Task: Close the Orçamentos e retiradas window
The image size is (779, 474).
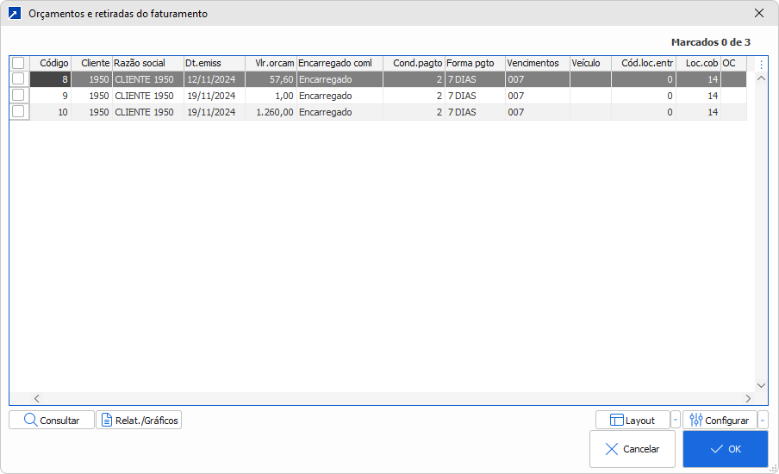Action: click(x=759, y=14)
